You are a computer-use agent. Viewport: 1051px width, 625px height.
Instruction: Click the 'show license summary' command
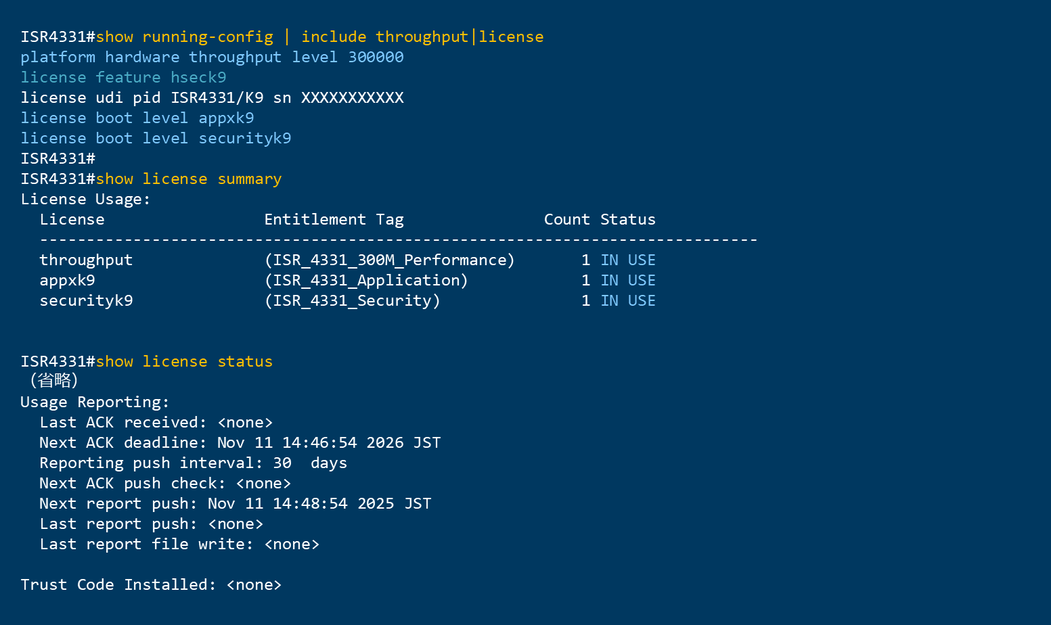pyautogui.click(x=188, y=179)
